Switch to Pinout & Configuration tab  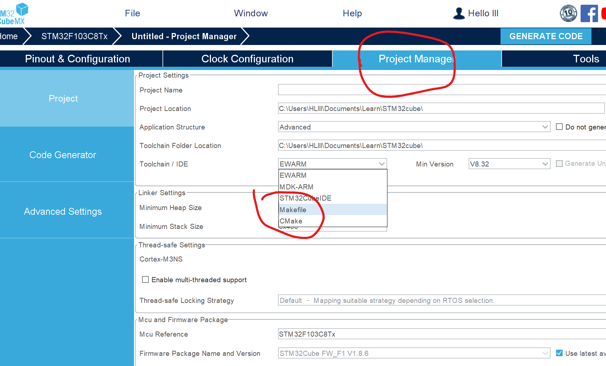(77, 59)
